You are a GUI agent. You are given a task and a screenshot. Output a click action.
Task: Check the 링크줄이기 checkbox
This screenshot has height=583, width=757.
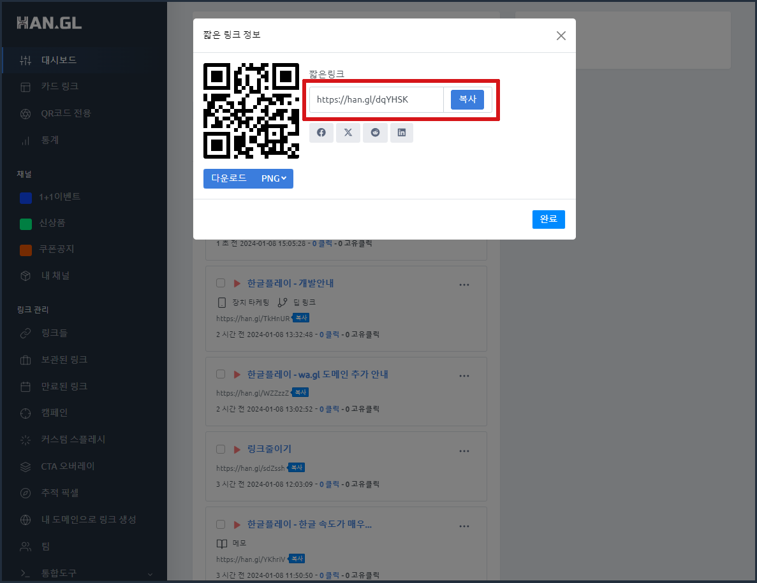coord(221,449)
